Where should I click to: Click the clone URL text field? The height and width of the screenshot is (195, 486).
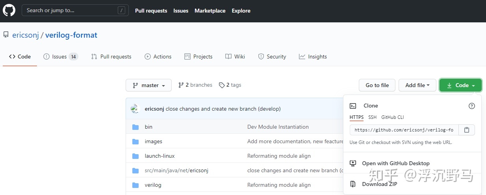404,130
